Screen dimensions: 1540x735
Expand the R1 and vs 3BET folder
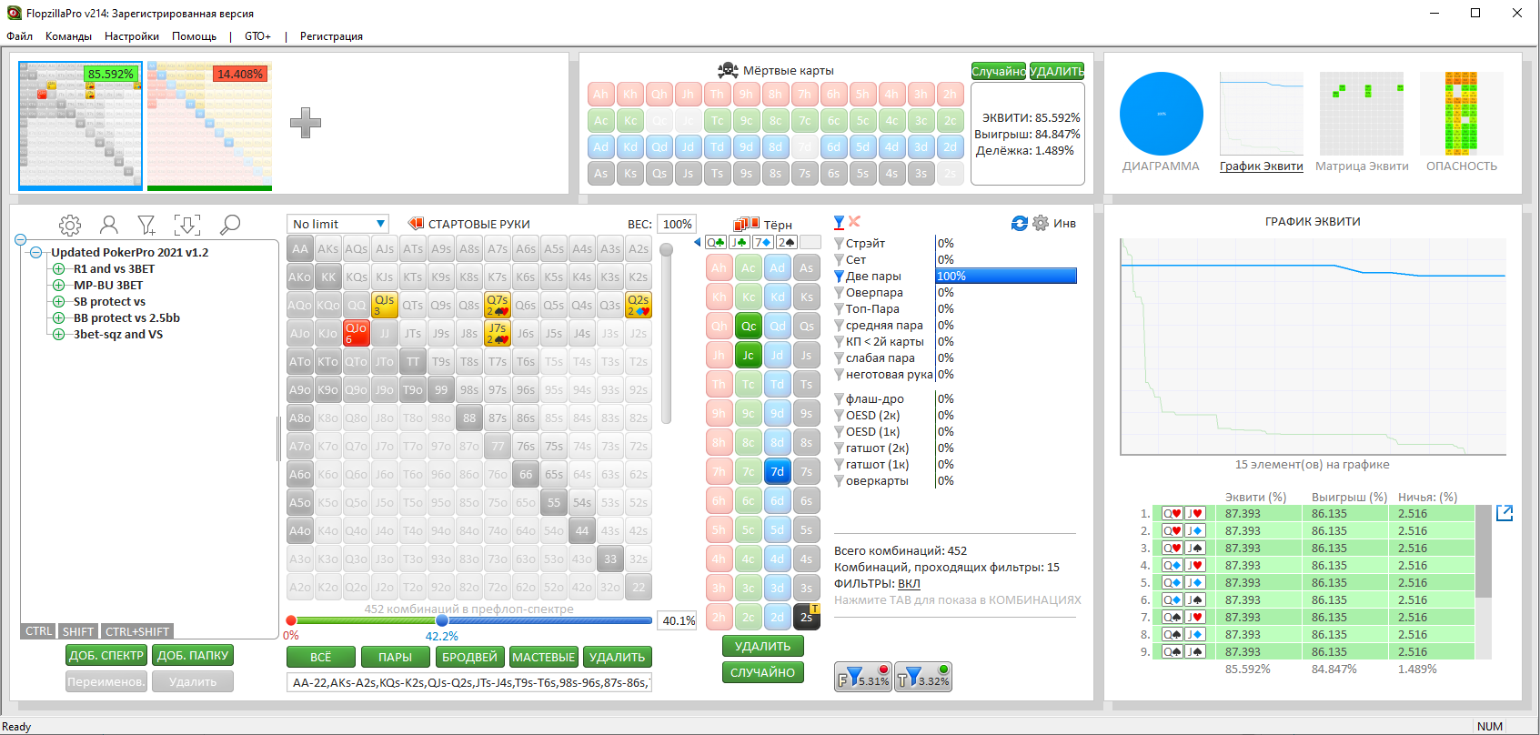[58, 268]
